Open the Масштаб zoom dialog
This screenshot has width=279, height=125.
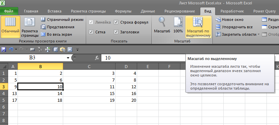[x=162, y=25]
